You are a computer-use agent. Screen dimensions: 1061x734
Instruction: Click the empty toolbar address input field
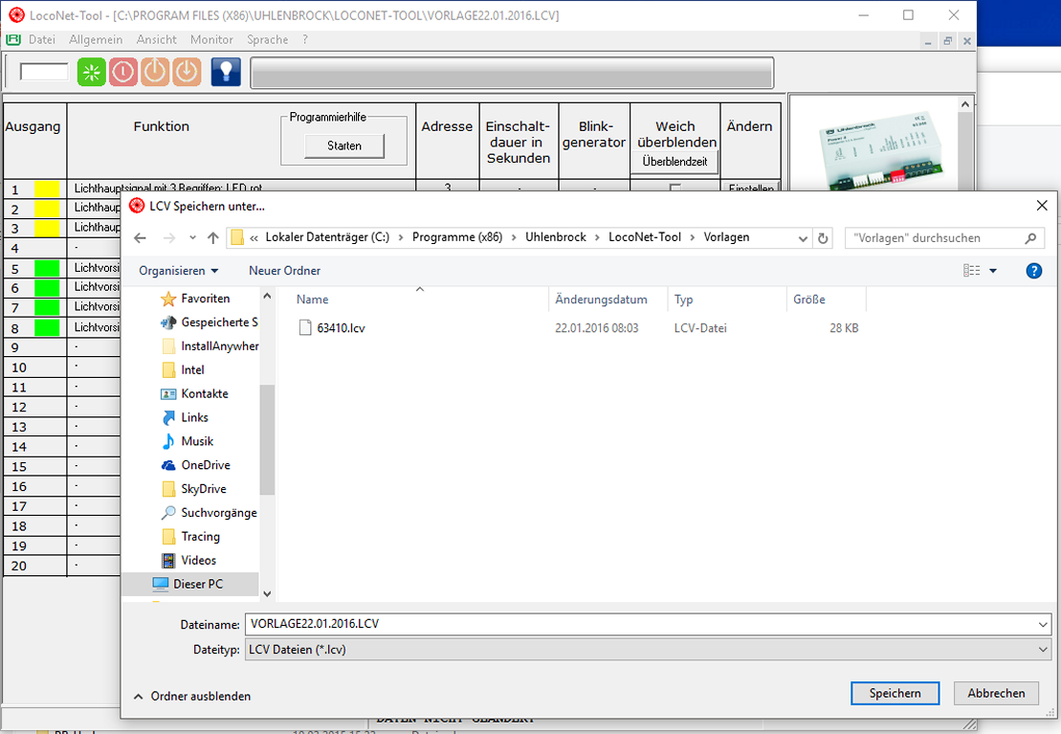[44, 72]
